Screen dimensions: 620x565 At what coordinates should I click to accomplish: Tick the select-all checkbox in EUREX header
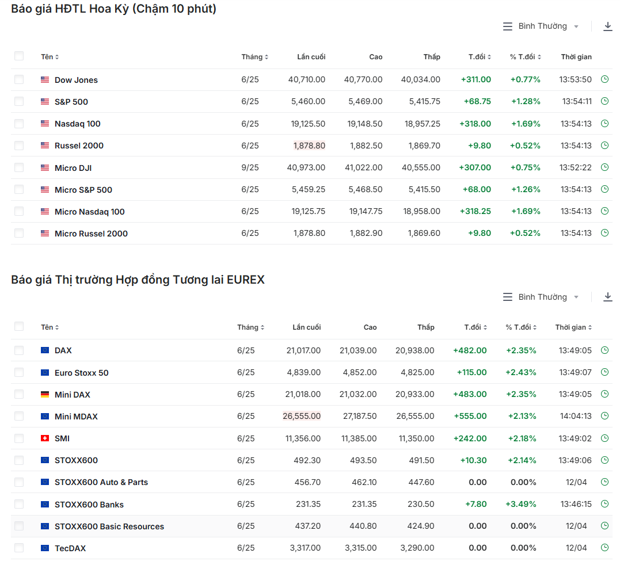(x=19, y=326)
